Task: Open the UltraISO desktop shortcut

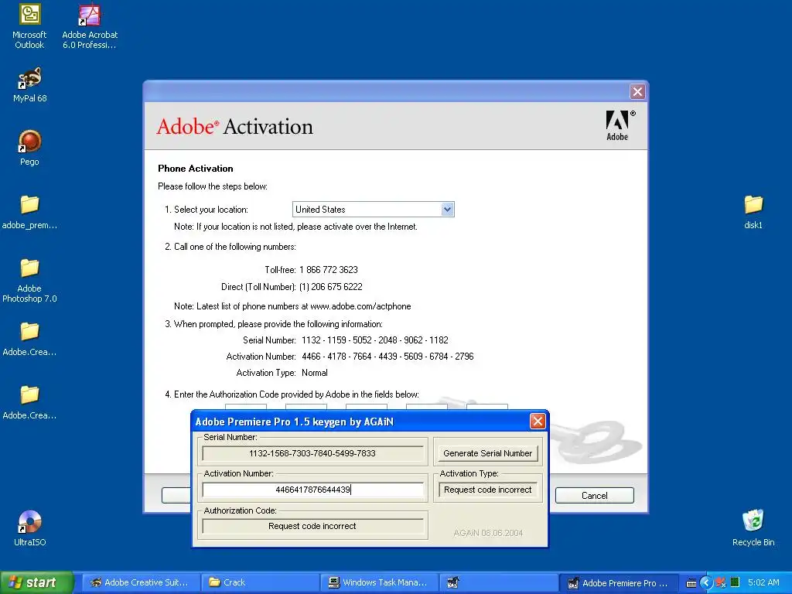Action: [30, 528]
